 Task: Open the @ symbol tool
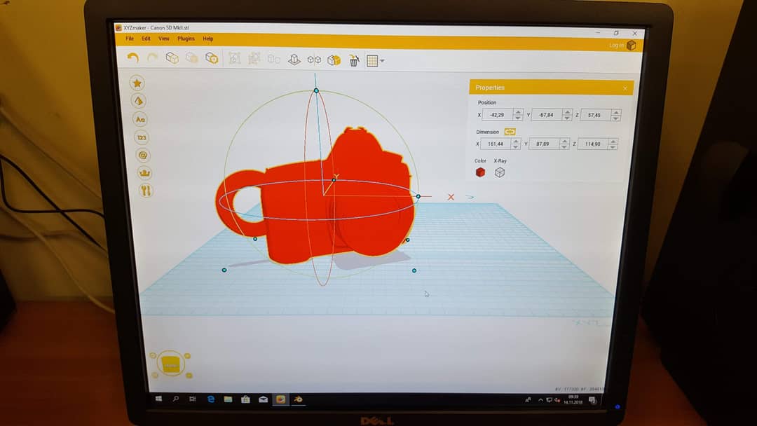click(x=144, y=155)
